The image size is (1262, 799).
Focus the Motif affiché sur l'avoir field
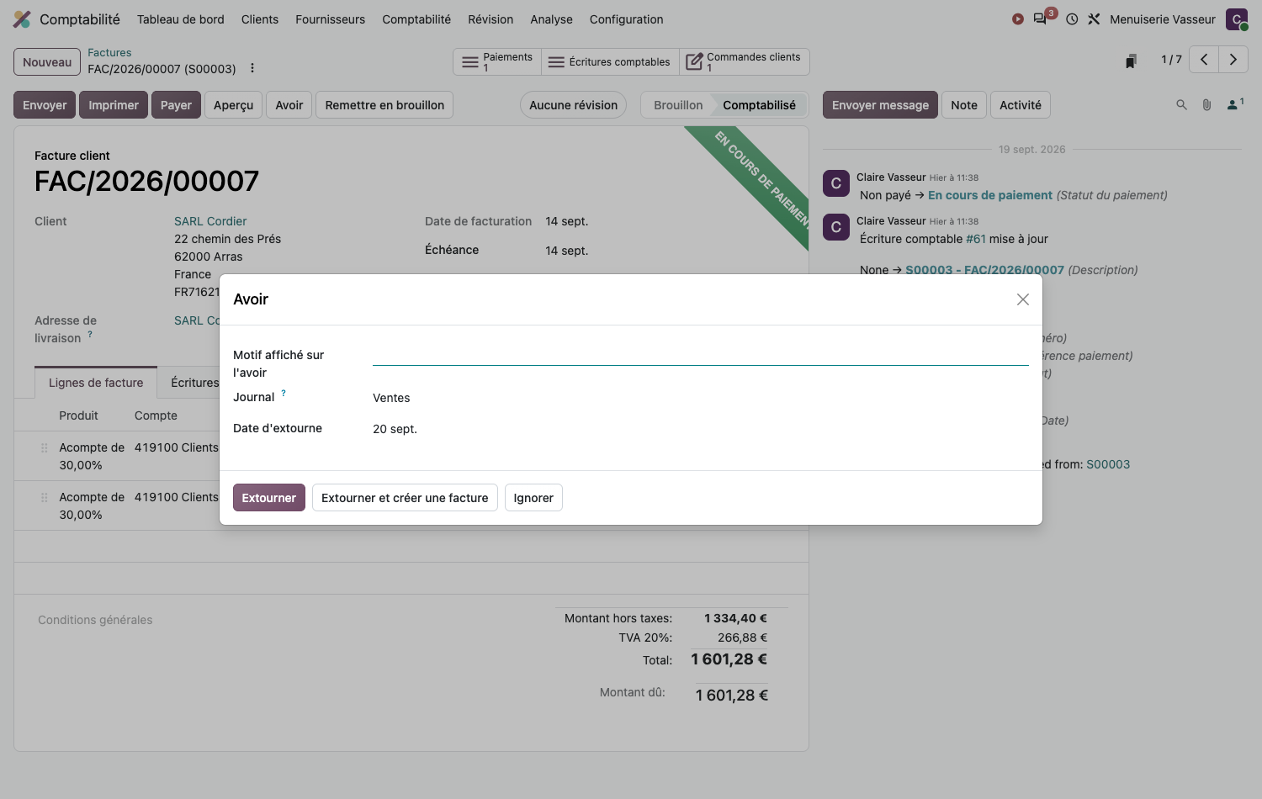pos(700,355)
